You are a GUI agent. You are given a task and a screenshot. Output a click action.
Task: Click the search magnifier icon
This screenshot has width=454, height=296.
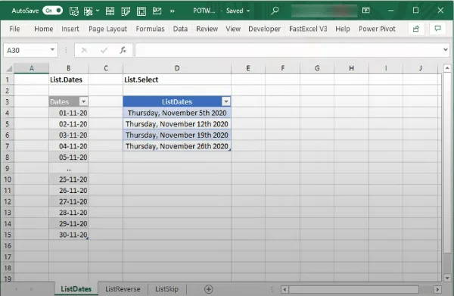point(275,11)
